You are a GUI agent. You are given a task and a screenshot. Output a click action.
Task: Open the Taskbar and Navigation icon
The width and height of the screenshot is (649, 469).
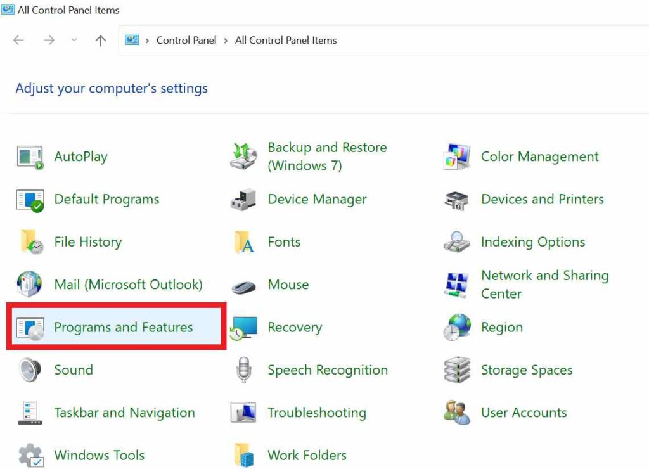tap(30, 413)
